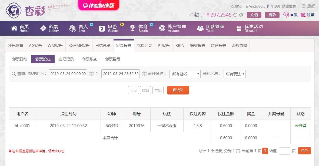This screenshot has width=319, height=166.
Task: Open 24-hour 客服 support icon
Action: [286, 15]
